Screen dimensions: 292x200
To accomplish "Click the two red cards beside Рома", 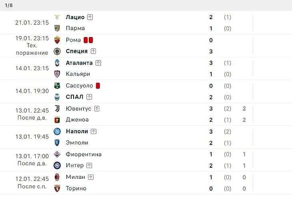I will point(88,40).
